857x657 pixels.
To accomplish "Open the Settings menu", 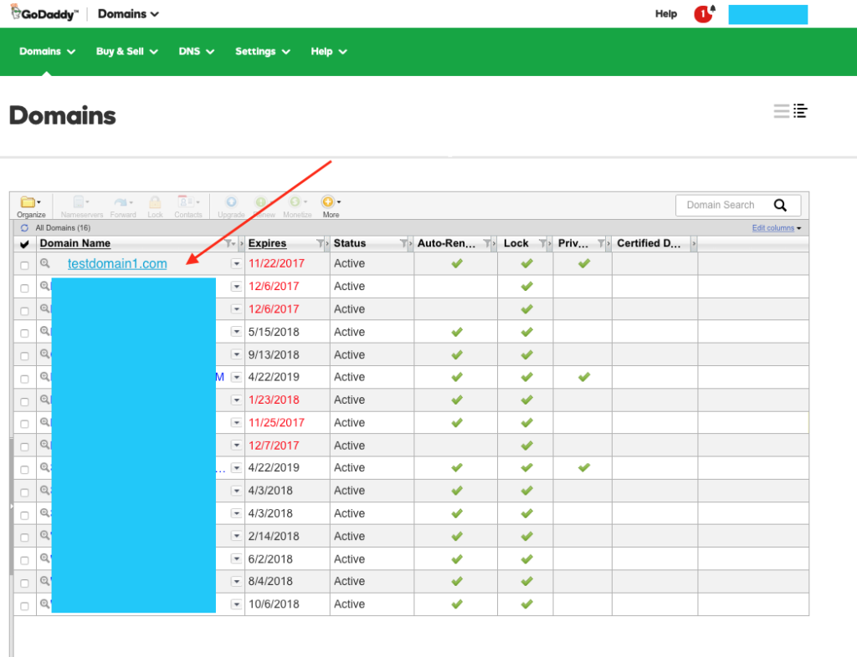I will 262,51.
